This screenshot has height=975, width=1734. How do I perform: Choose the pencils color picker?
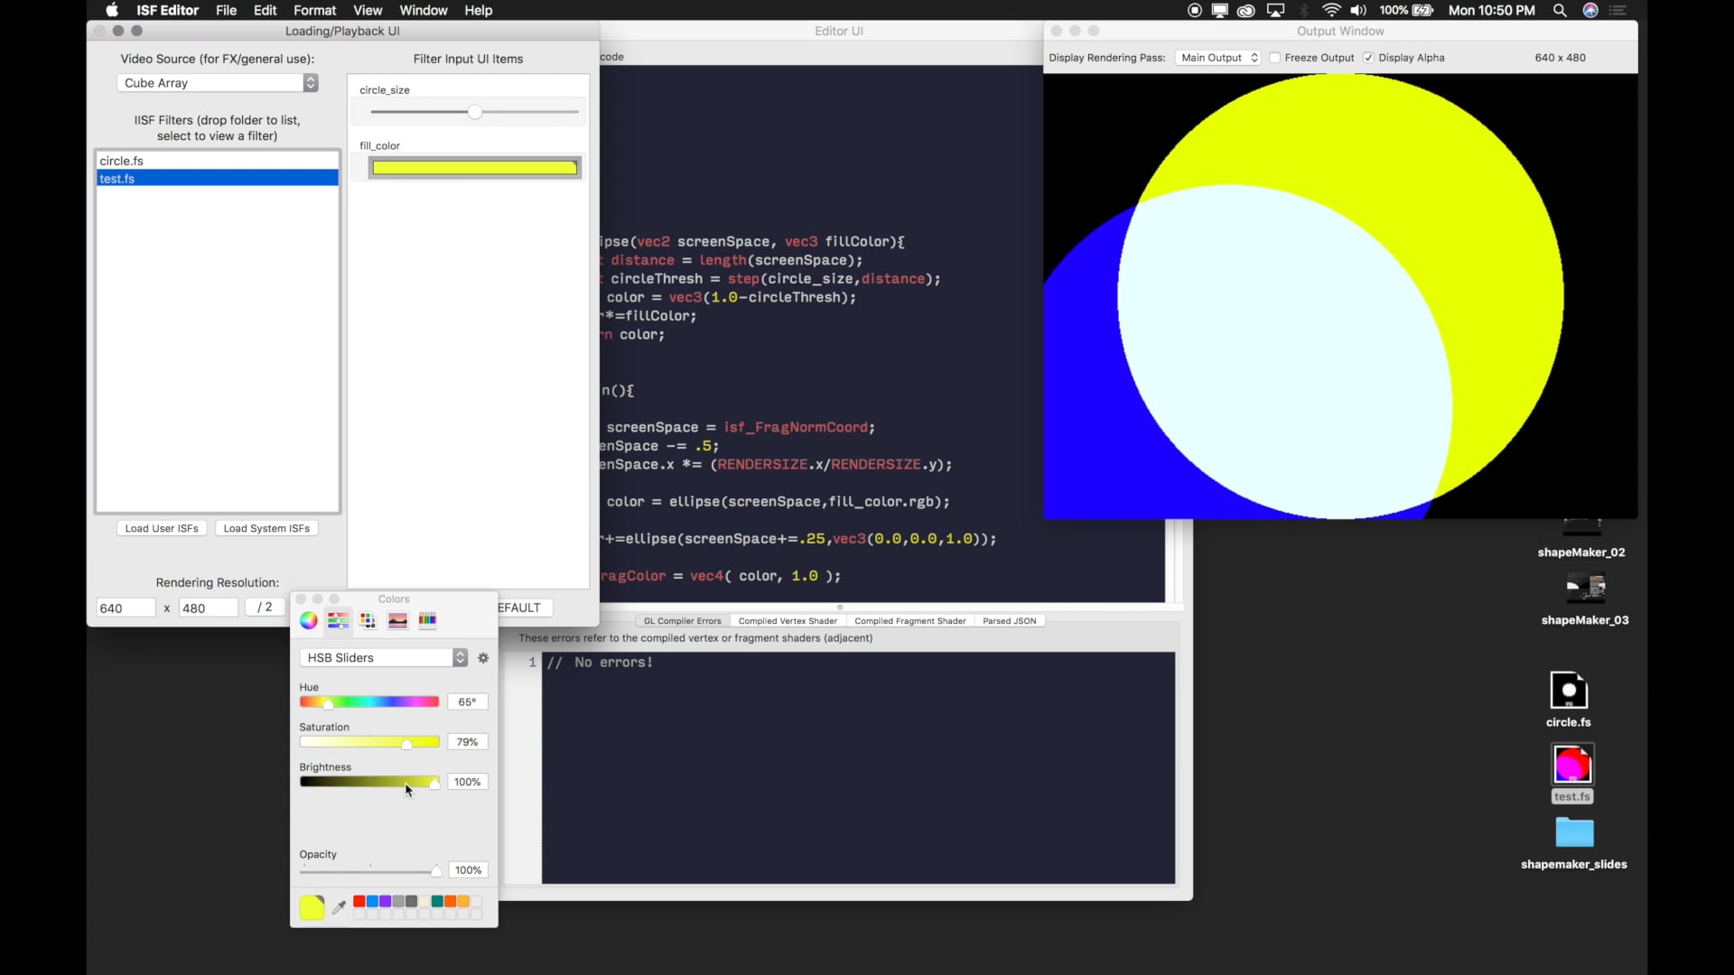coord(427,620)
